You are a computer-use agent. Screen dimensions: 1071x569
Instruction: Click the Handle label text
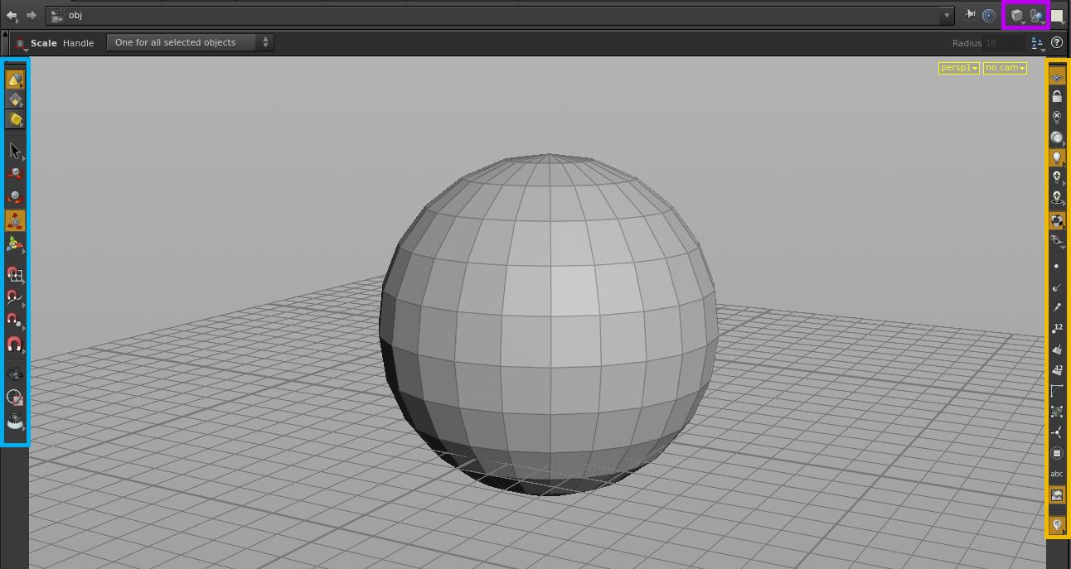coord(78,43)
